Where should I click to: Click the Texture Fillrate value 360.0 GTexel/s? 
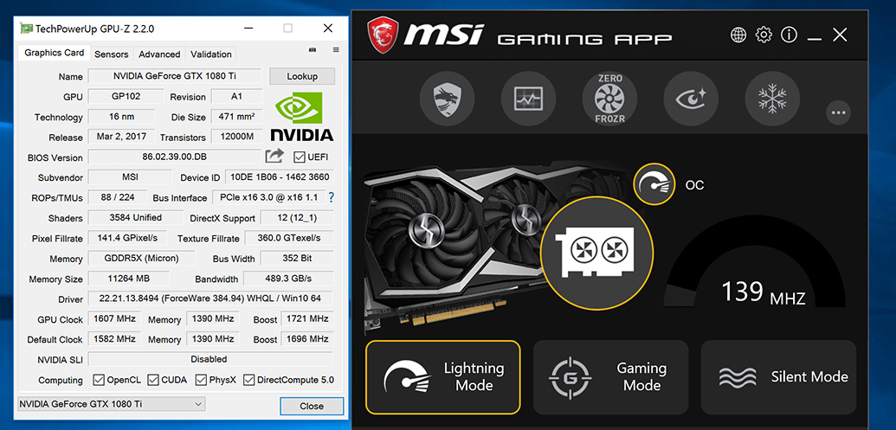click(x=289, y=238)
